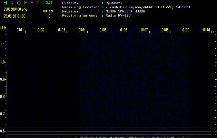Click the observer name @yuhmari
217x138 pixels.
[x=114, y=3]
